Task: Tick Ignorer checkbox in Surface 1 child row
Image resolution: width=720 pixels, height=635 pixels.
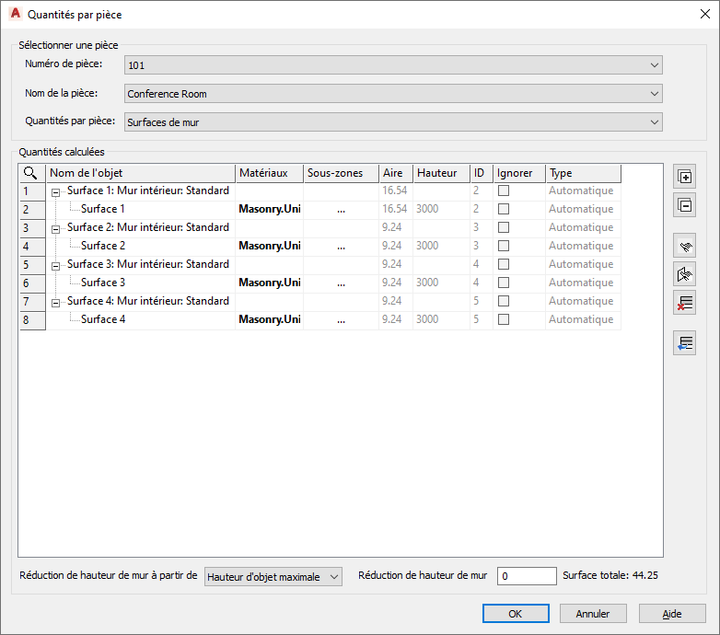Action: [x=504, y=209]
